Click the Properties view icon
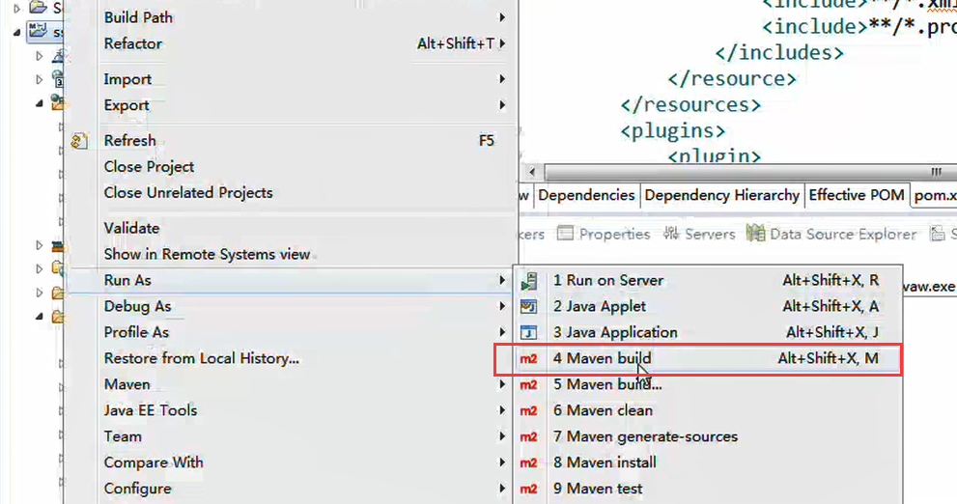Image resolution: width=957 pixels, height=504 pixels. pos(565,234)
